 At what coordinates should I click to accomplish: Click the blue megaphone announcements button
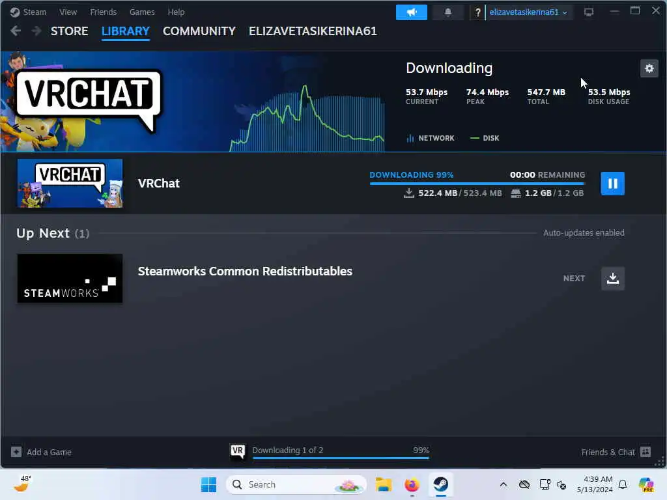[412, 12]
